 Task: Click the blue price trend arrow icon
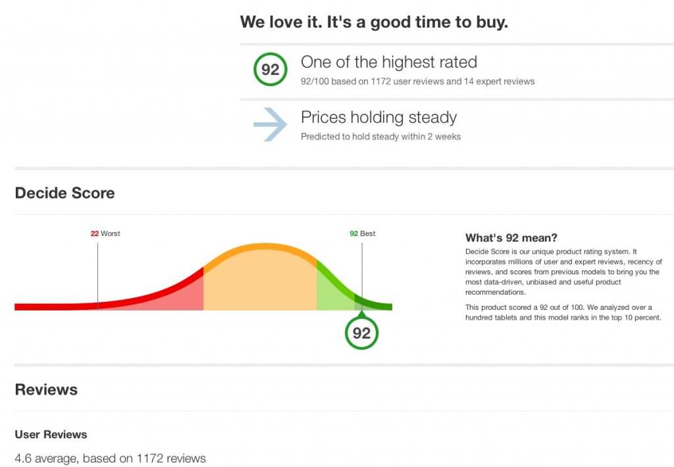(x=270, y=124)
